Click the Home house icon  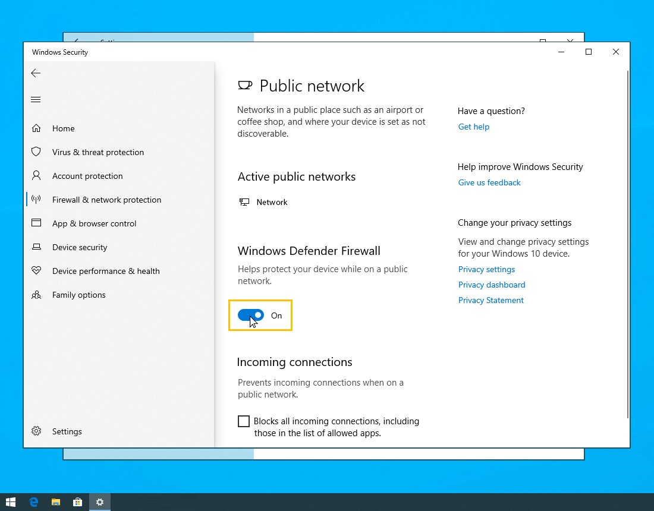pyautogui.click(x=36, y=128)
